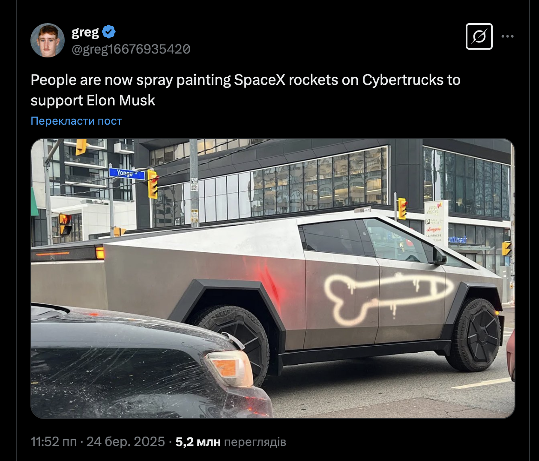Open the Cybertruck photo attachment
The height and width of the screenshot is (461, 539).
[x=272, y=278]
